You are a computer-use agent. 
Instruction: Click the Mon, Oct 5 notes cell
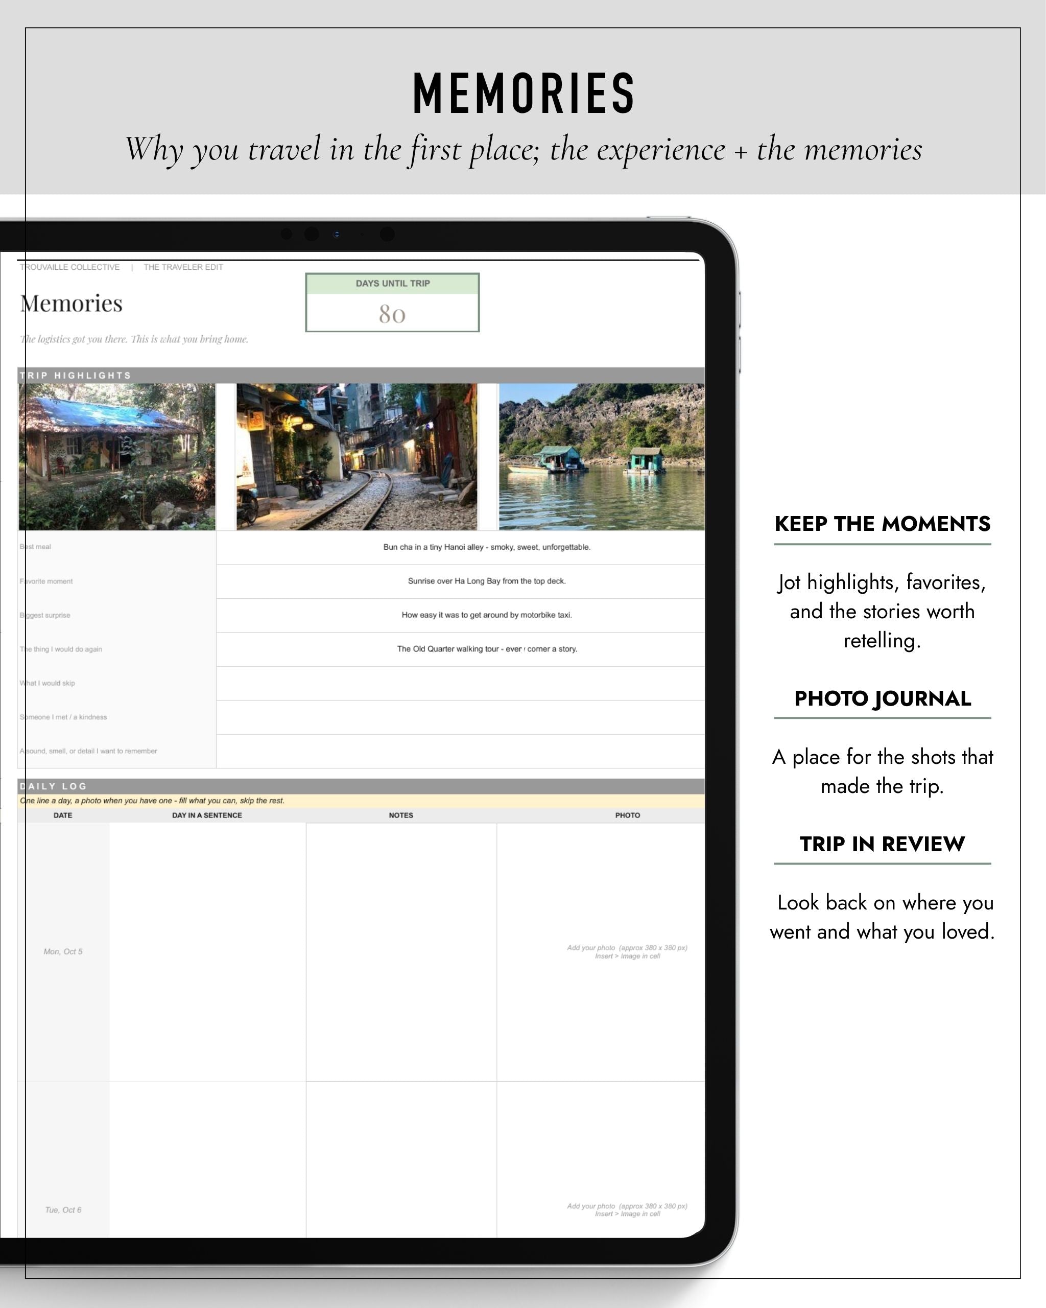(401, 951)
